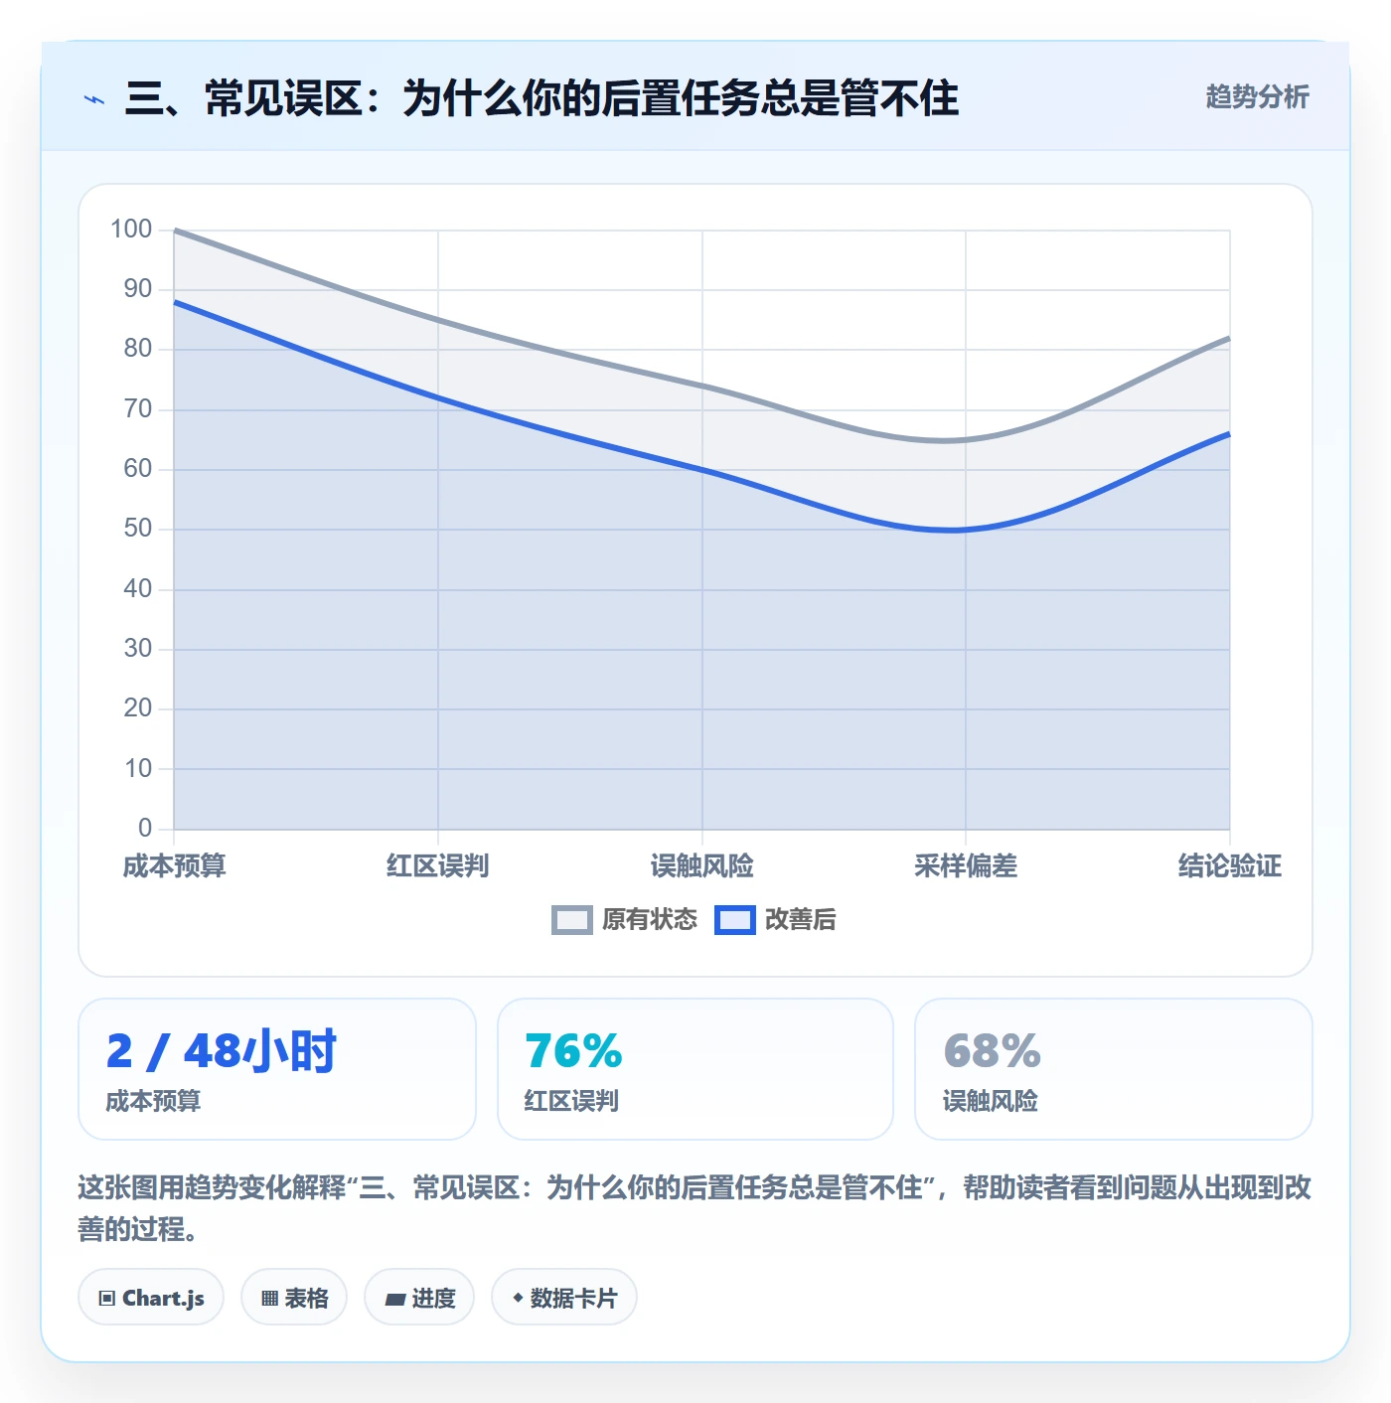Click the description paragraph starting 这张图用趋势变化
This screenshot has height=1403, width=1391.
(695, 1207)
